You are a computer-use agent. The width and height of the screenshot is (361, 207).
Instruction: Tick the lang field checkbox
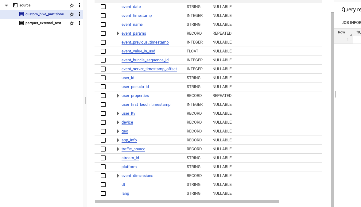click(103, 194)
